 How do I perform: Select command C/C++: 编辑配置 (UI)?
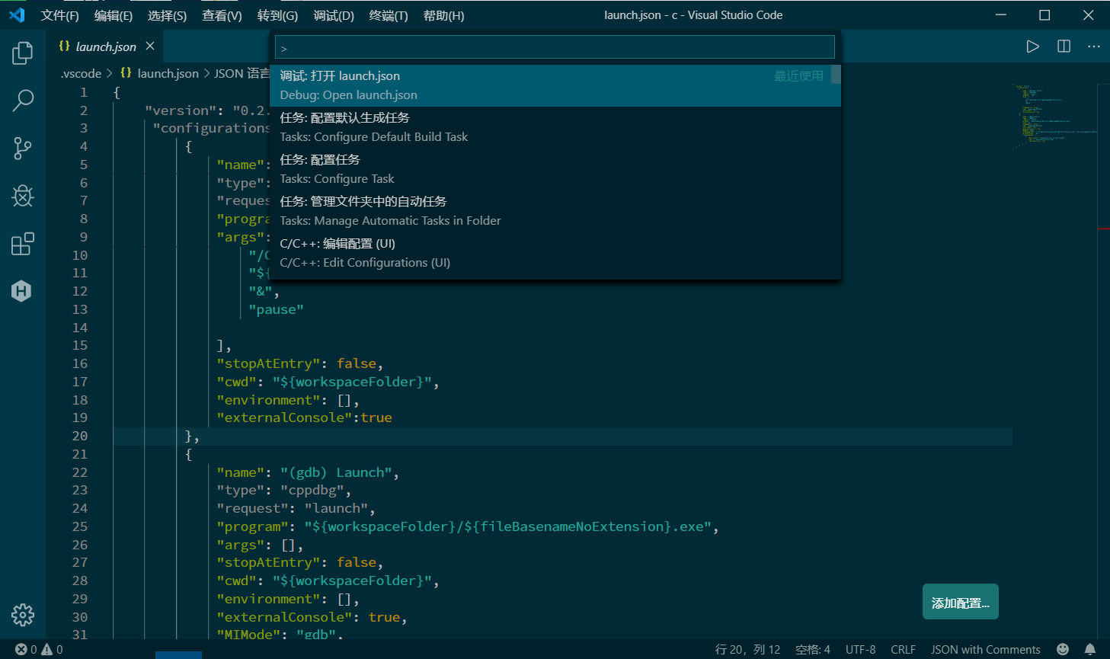click(555, 253)
